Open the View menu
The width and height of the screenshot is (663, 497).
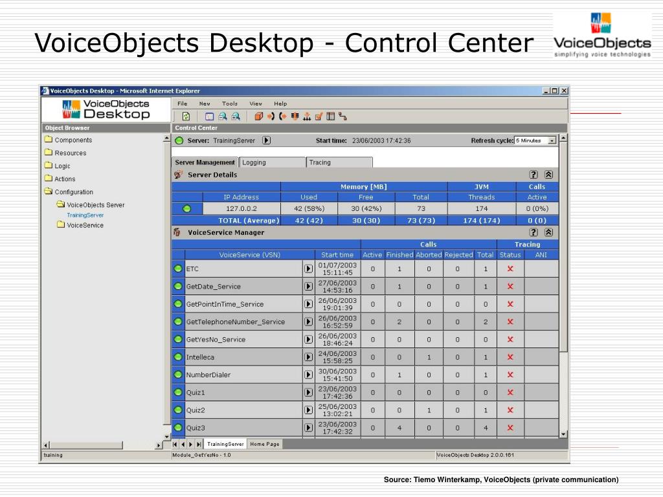point(255,104)
